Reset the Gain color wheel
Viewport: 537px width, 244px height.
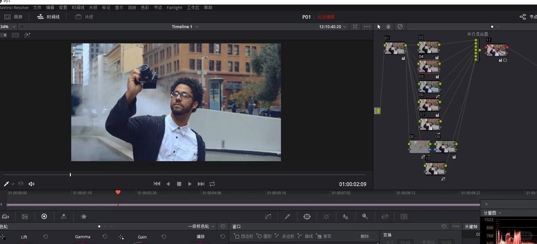(x=164, y=237)
